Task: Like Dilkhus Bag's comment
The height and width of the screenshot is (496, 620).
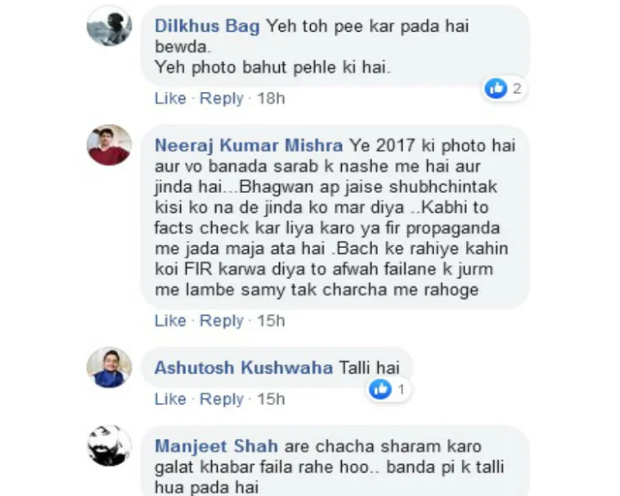Action: 170,98
